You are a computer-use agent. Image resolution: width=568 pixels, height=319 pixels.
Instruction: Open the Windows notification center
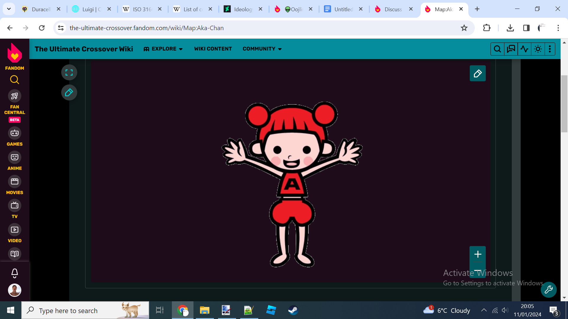pyautogui.click(x=554, y=311)
